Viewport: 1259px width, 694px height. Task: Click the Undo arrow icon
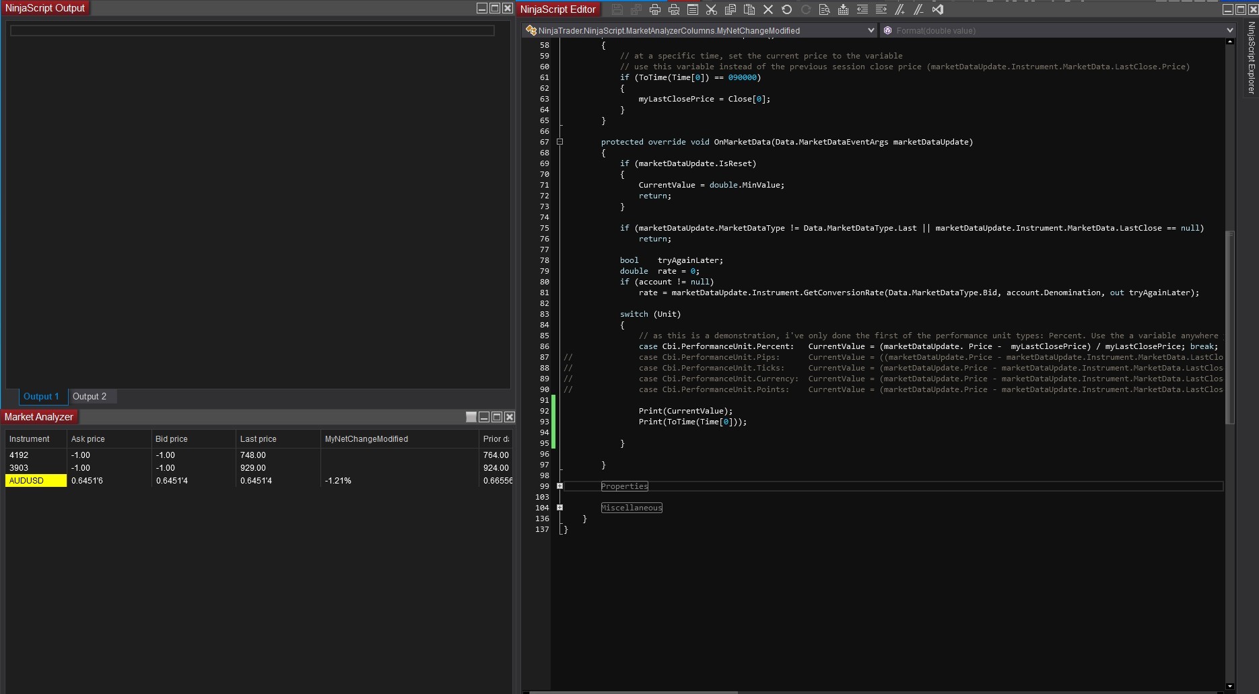point(787,9)
